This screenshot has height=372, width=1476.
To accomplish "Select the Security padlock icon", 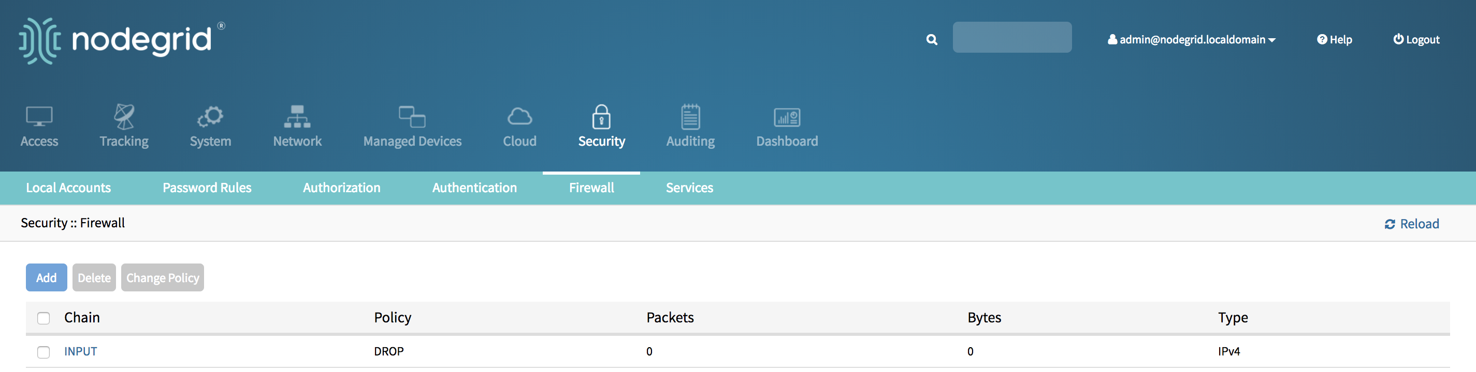I will click(601, 117).
